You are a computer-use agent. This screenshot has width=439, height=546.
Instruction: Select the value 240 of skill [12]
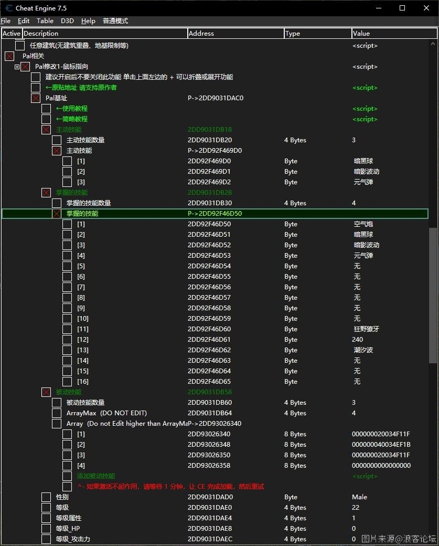(357, 340)
